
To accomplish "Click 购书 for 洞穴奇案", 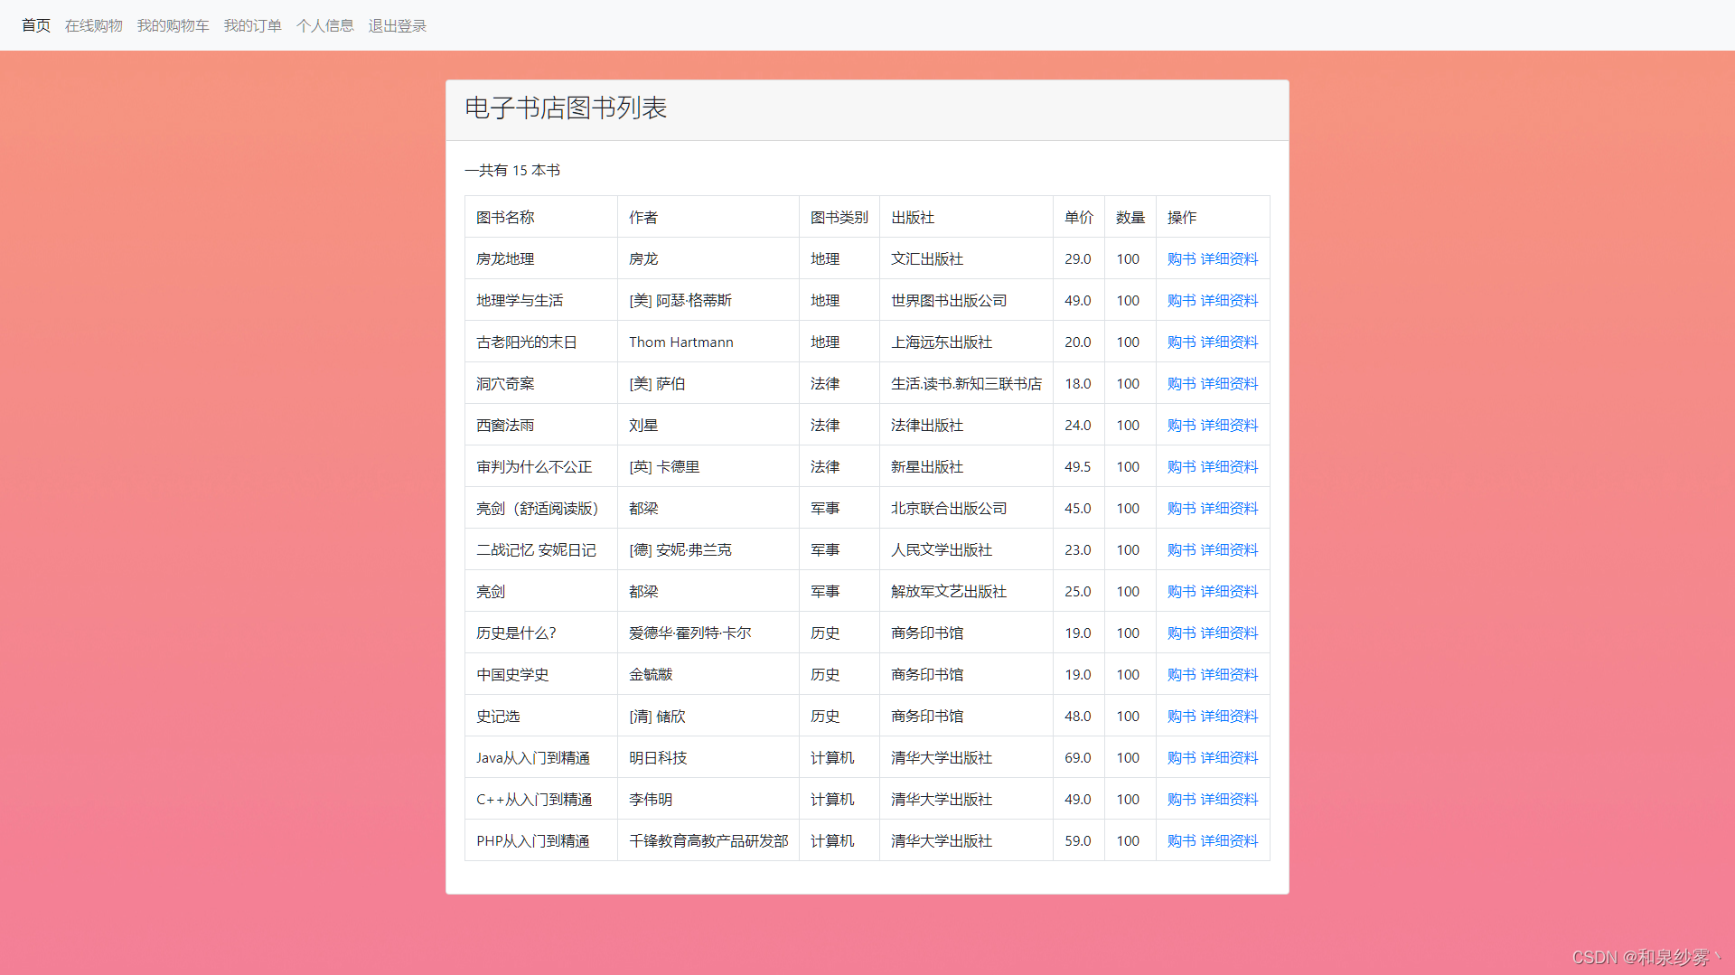I will click(1180, 383).
